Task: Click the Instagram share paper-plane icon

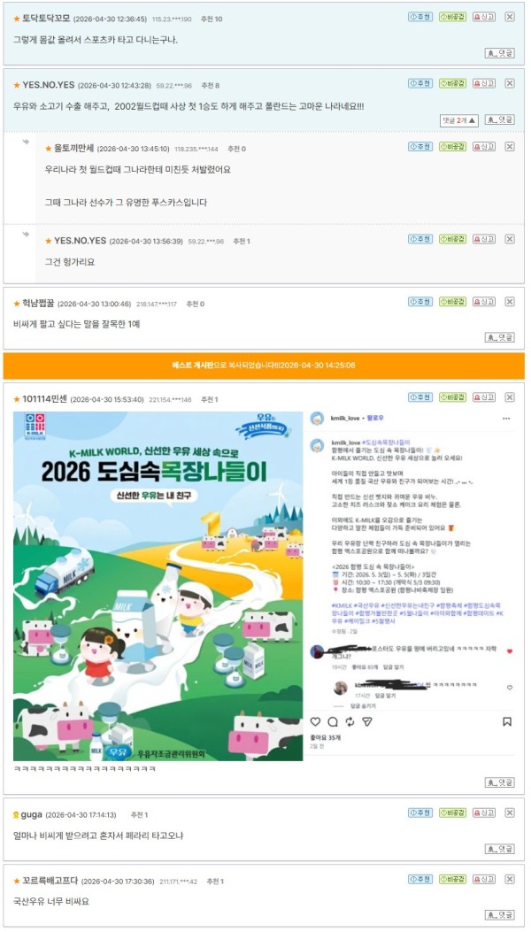Action: [367, 721]
